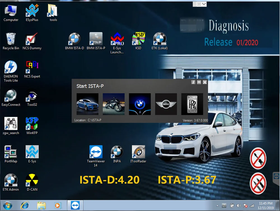
Task: Expand the remote session toolbar chevron
Action: (204, 4)
